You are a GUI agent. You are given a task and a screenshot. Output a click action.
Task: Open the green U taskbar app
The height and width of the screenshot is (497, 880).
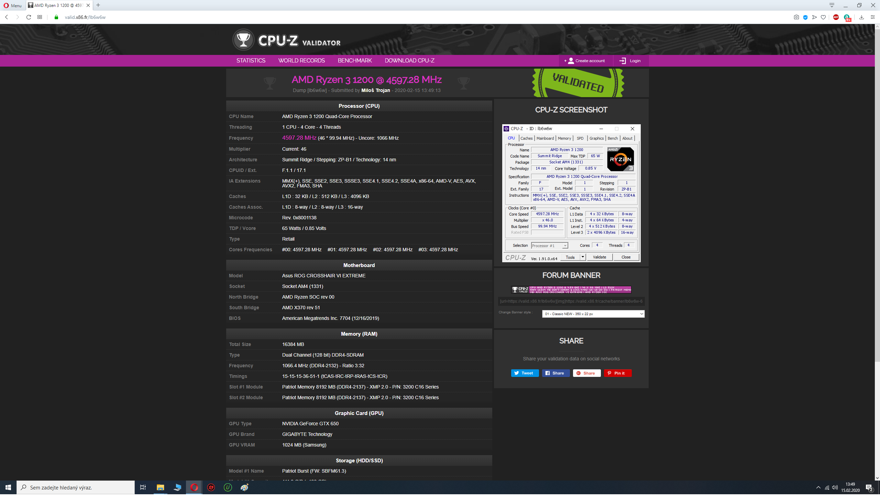click(228, 487)
